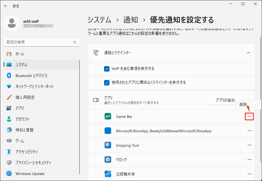The height and width of the screenshot is (181, 262).
Task: Type in the 設定の検索 search field
Action: click(x=41, y=42)
